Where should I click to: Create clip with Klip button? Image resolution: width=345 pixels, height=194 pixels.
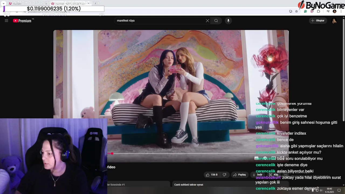[274, 175]
